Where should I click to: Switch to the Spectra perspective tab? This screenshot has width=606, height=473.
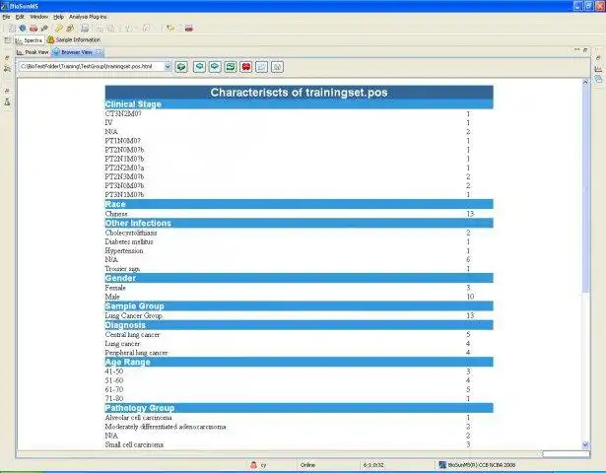click(29, 40)
